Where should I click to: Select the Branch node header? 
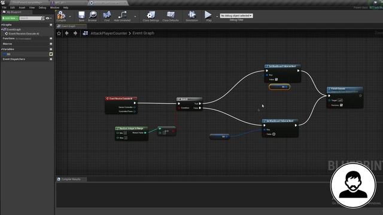click(x=190, y=99)
